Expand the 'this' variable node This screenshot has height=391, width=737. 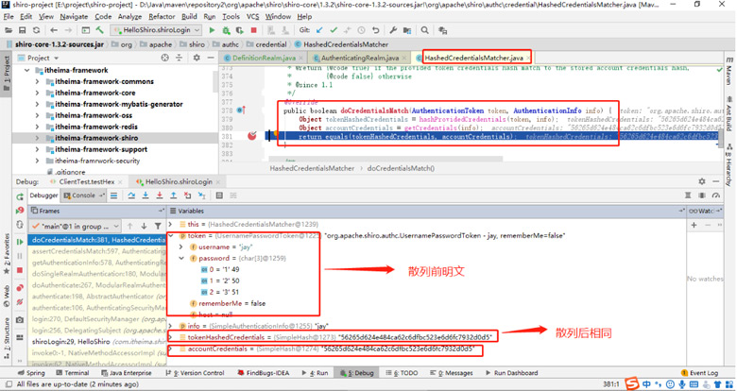click(x=171, y=224)
